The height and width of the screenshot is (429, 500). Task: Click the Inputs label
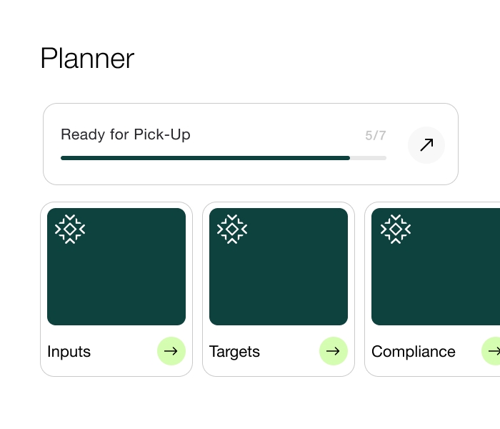click(69, 352)
